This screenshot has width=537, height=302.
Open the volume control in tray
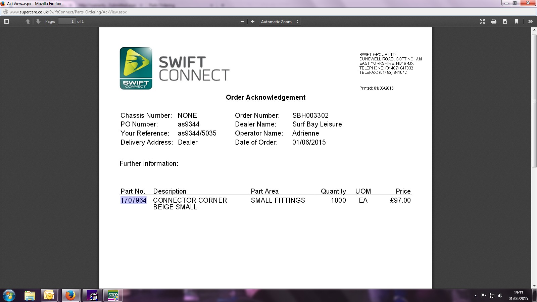(x=500, y=296)
